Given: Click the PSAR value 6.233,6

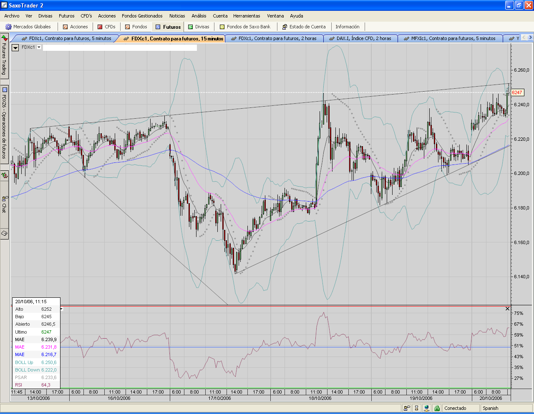Looking at the screenshot, I should pos(49,377).
